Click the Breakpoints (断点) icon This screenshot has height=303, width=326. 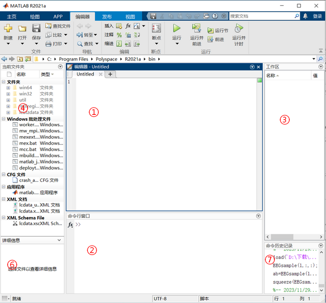156,28
